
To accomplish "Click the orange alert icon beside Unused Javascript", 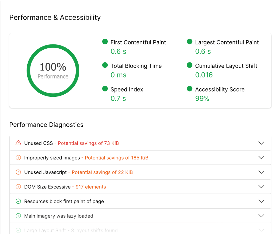I will click(18, 172).
